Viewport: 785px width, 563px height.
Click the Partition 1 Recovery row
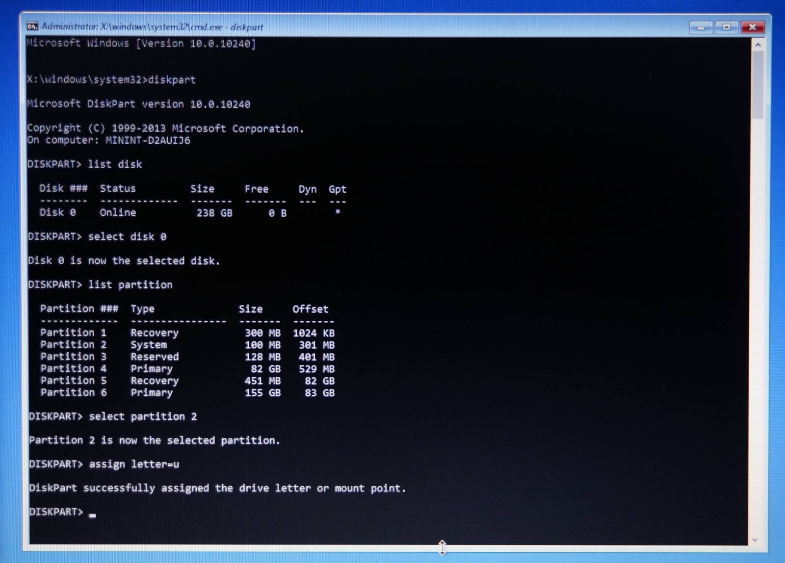(186, 333)
